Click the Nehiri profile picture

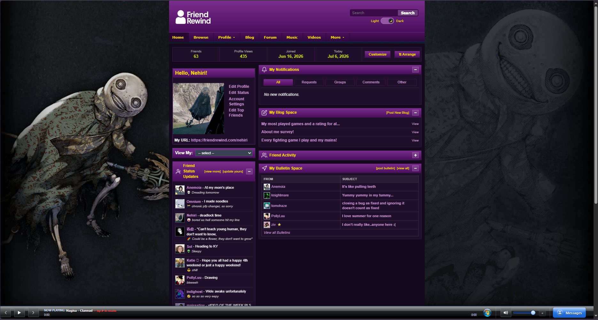(198, 109)
